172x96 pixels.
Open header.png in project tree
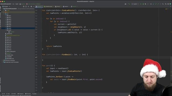9,55
